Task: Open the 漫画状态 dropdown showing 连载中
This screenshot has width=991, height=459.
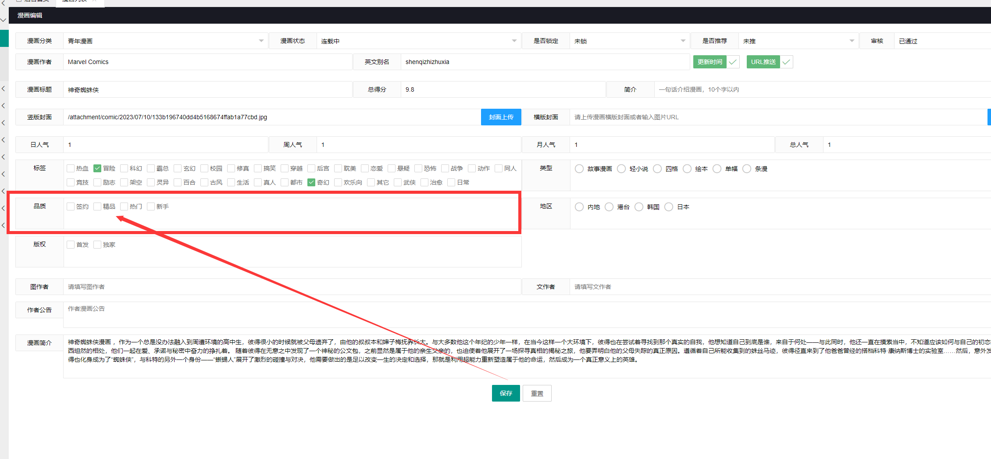Action: pyautogui.click(x=418, y=41)
